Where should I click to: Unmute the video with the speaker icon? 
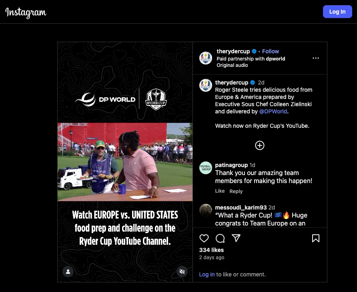(x=182, y=272)
